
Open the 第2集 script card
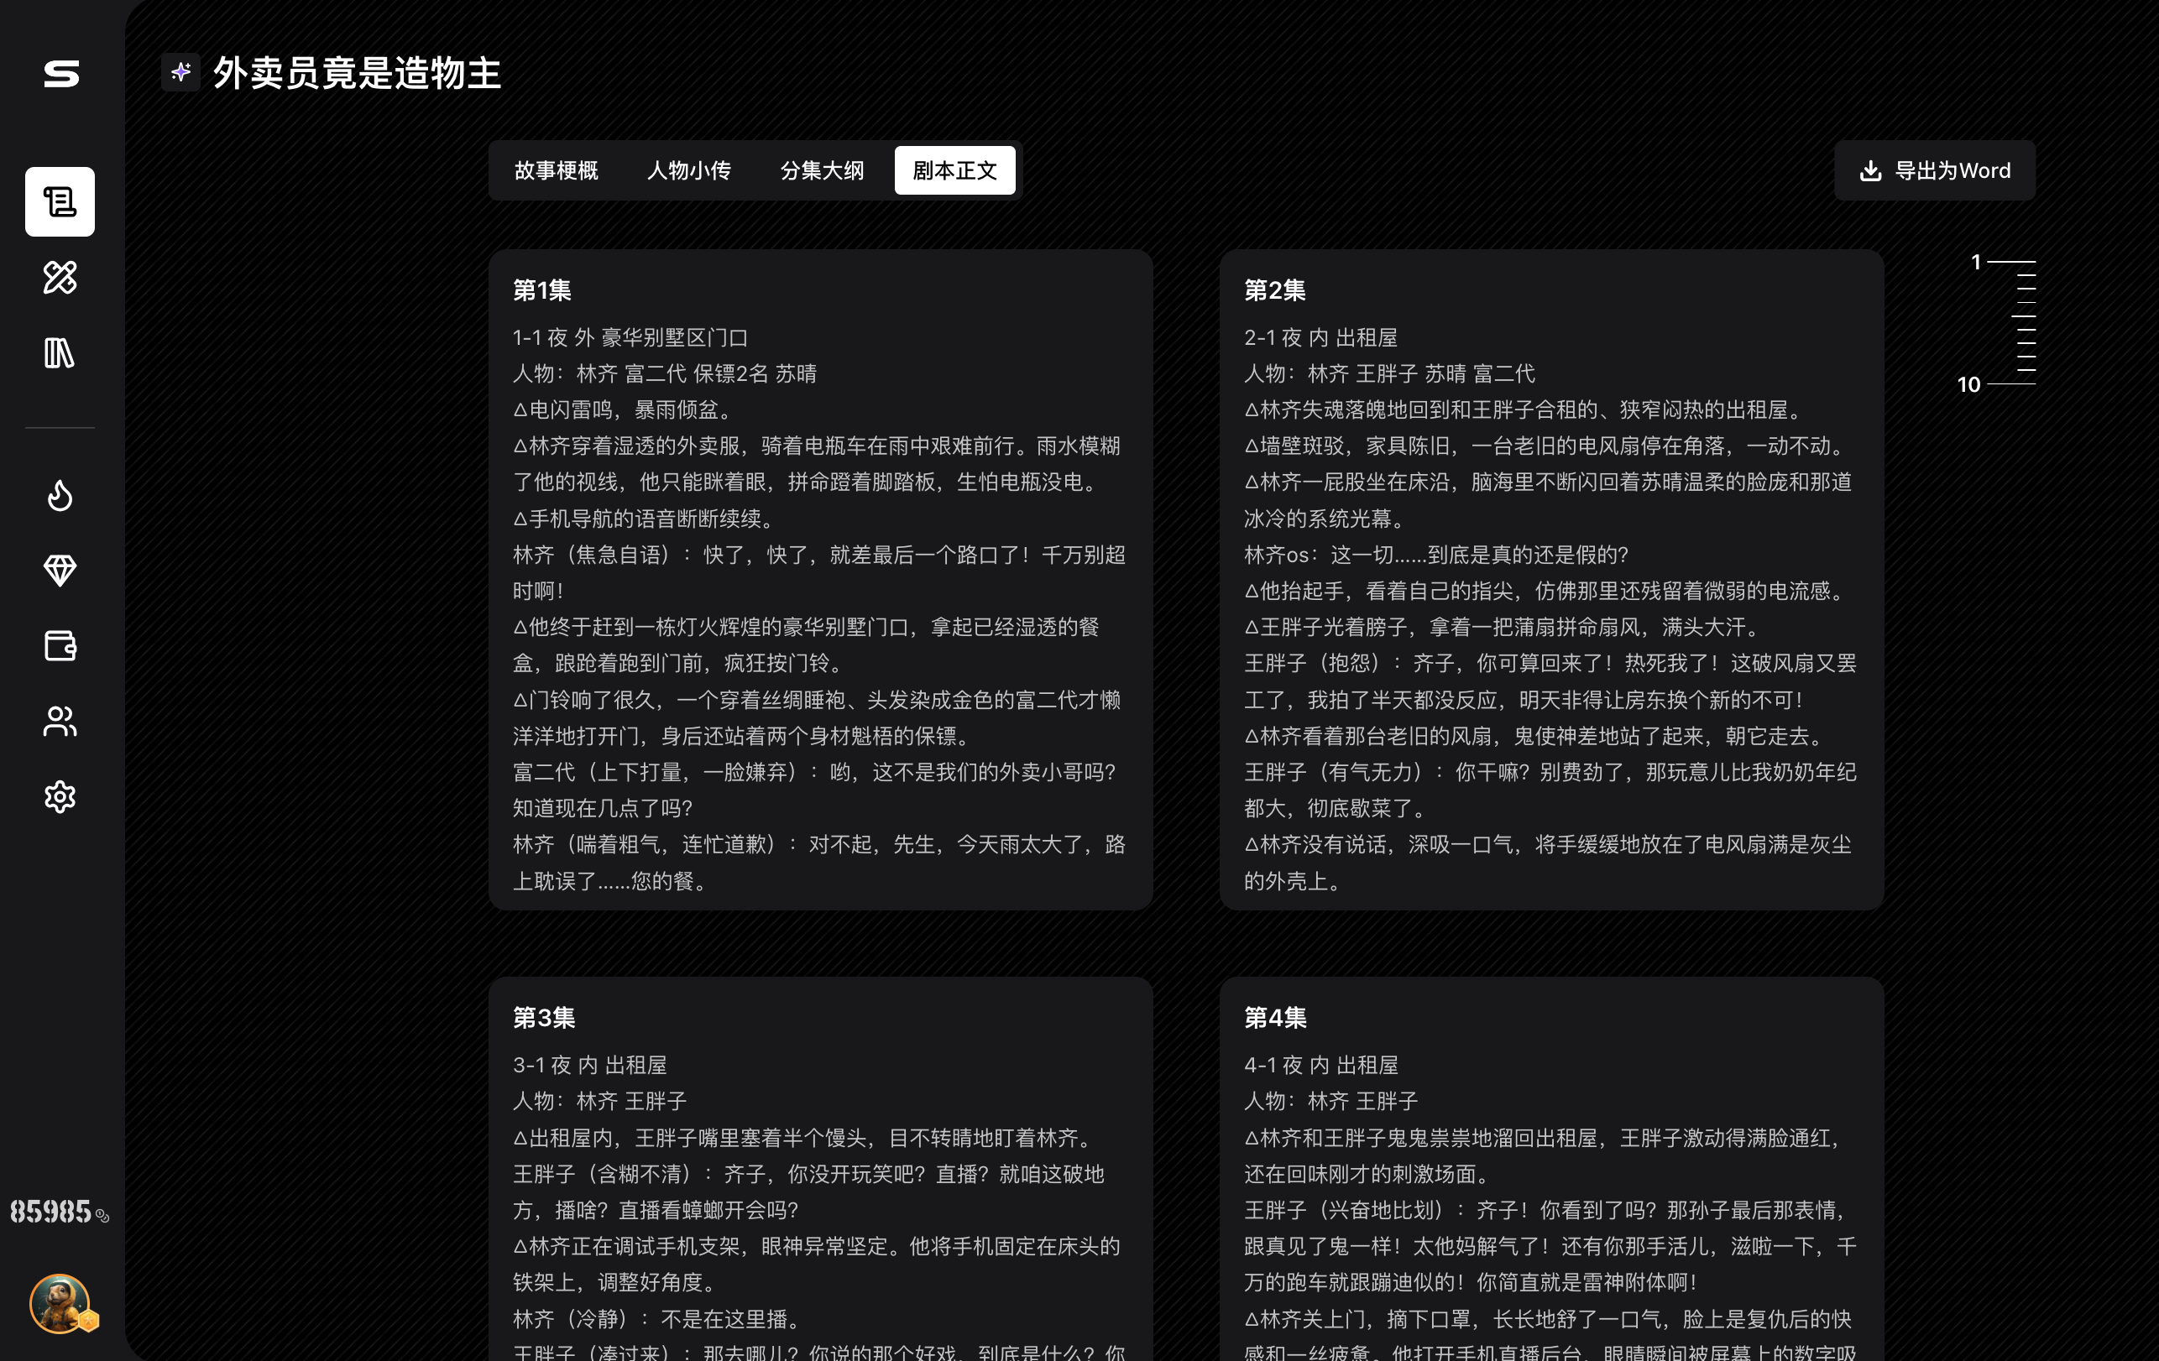[x=1551, y=580]
